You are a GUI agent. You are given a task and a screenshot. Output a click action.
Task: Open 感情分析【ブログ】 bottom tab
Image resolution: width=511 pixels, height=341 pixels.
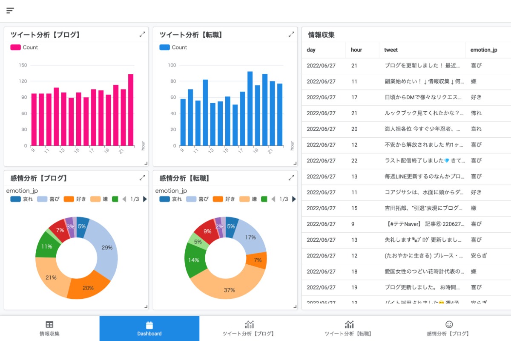[449, 328]
